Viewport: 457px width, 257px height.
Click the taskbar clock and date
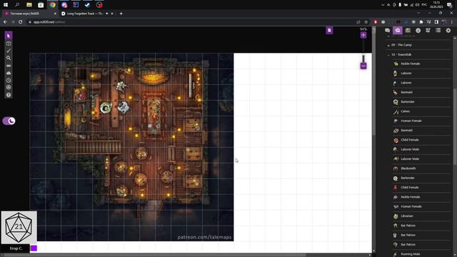point(436,5)
